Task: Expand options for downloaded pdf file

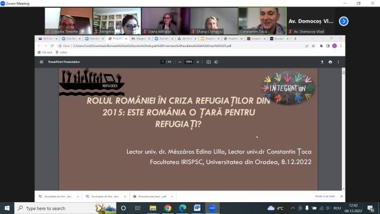Action: pos(172,197)
